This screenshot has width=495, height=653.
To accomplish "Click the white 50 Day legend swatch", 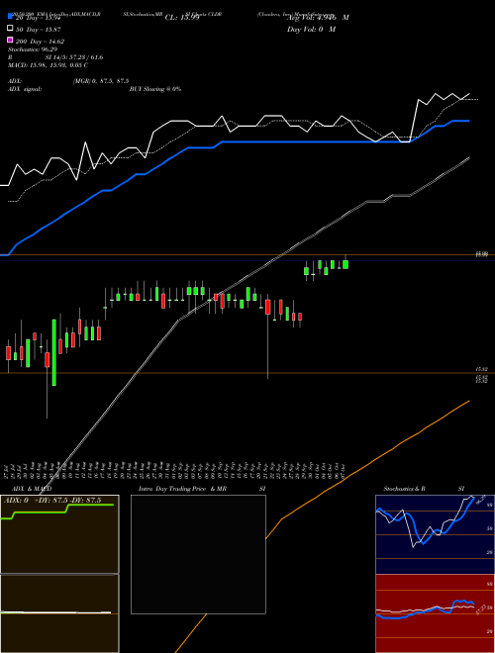I will coord(10,29).
